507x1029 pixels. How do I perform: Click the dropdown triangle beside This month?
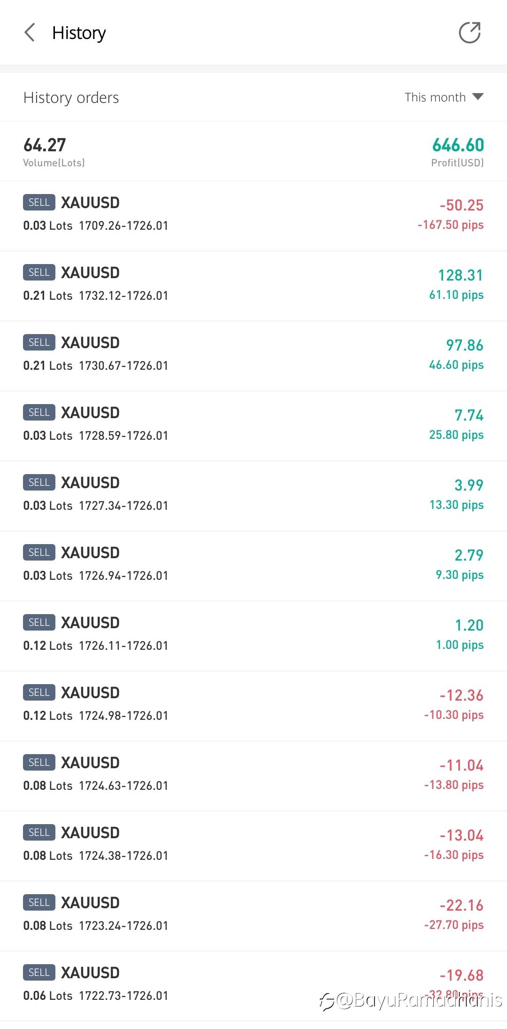pyautogui.click(x=478, y=97)
